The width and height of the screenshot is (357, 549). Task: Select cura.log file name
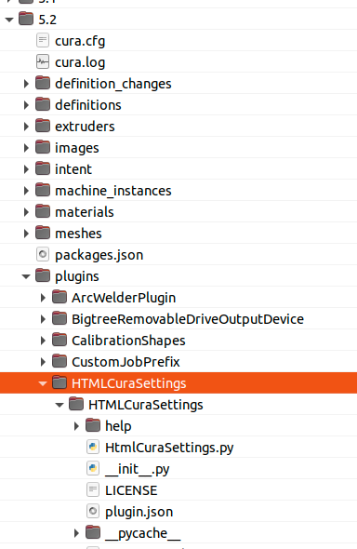pos(80,62)
